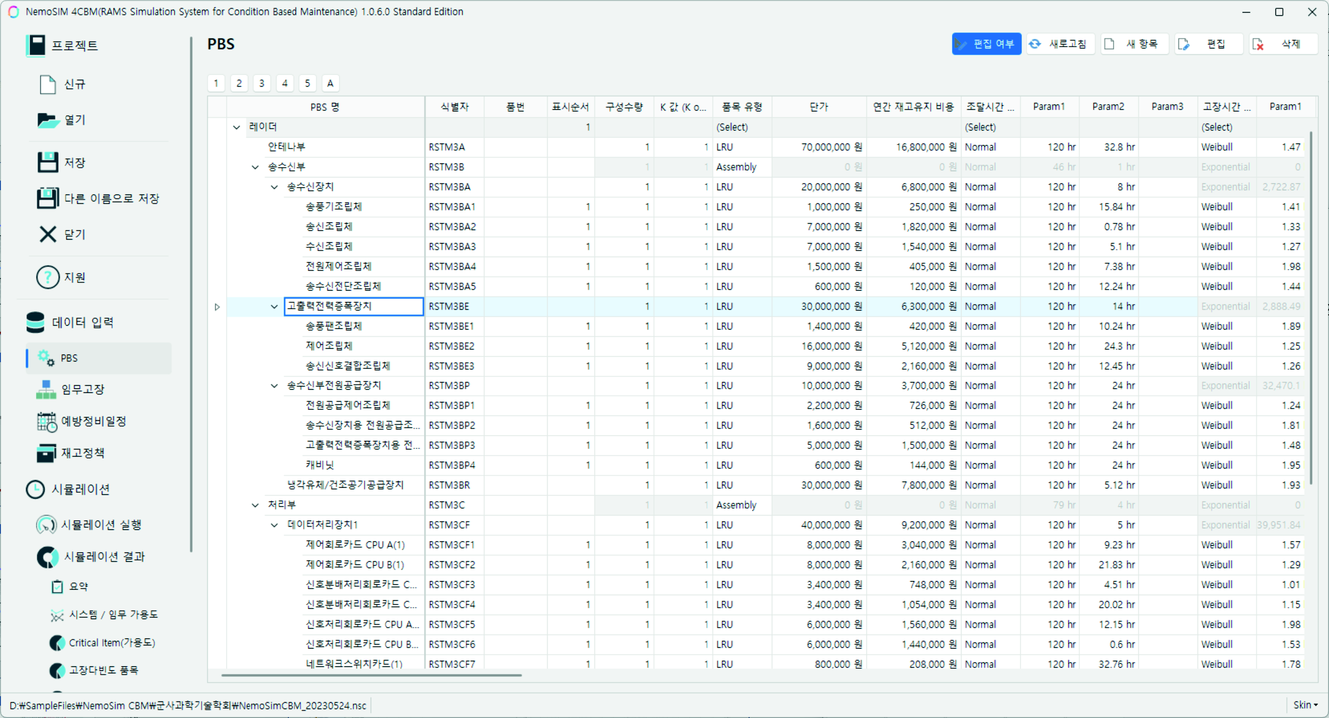This screenshot has height=718, width=1329.
Task: Sort by 연간 재고유지 비용 column header
Action: (x=913, y=107)
